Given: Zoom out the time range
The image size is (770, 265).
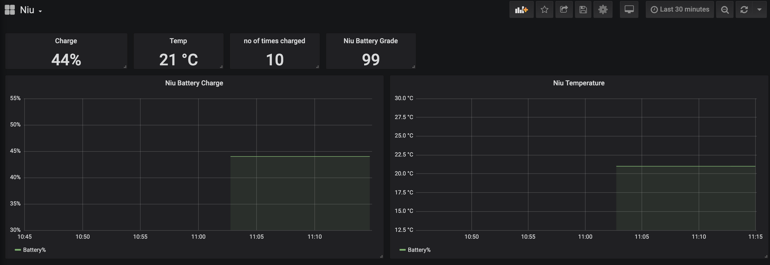Looking at the screenshot, I should 725,10.
